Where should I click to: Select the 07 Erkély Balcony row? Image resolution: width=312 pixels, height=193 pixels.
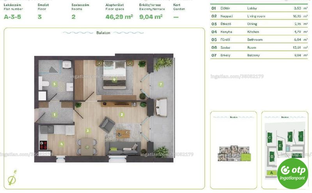[x=259, y=55]
